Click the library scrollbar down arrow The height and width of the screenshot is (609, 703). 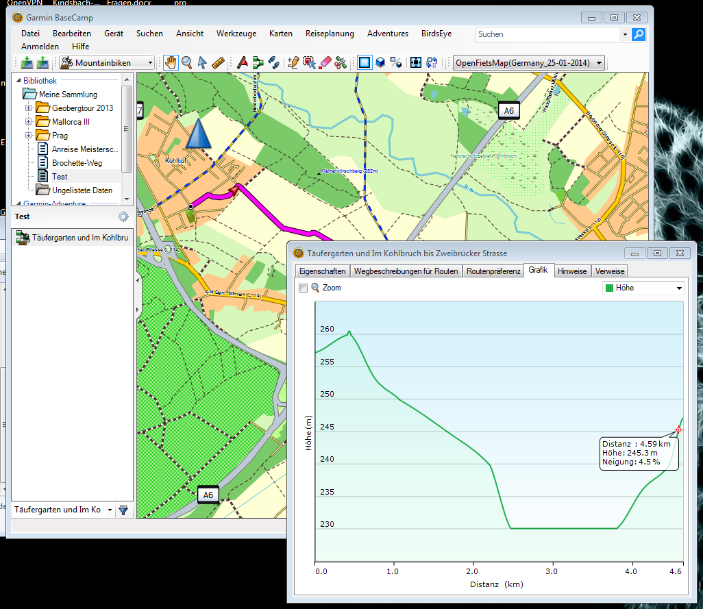[127, 199]
